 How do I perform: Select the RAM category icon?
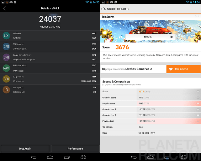pos(6,68)
